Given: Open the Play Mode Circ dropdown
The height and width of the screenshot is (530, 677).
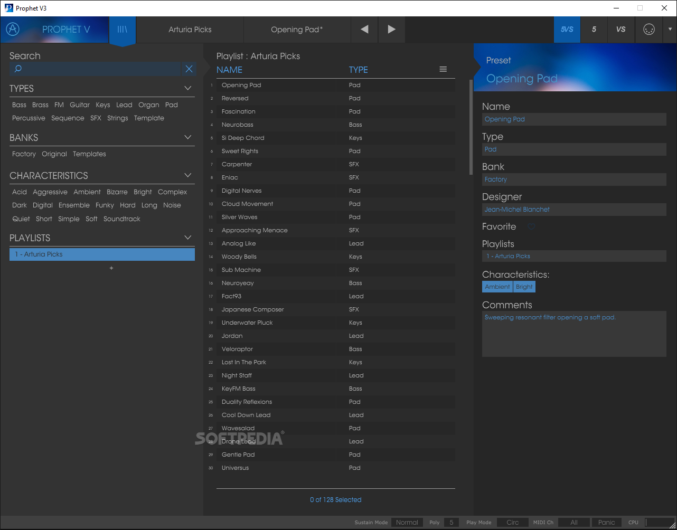Looking at the screenshot, I should (x=512, y=522).
